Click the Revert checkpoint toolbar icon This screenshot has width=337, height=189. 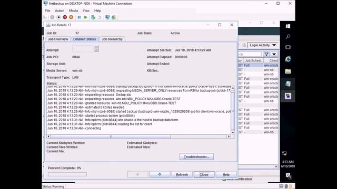tap(100, 17)
